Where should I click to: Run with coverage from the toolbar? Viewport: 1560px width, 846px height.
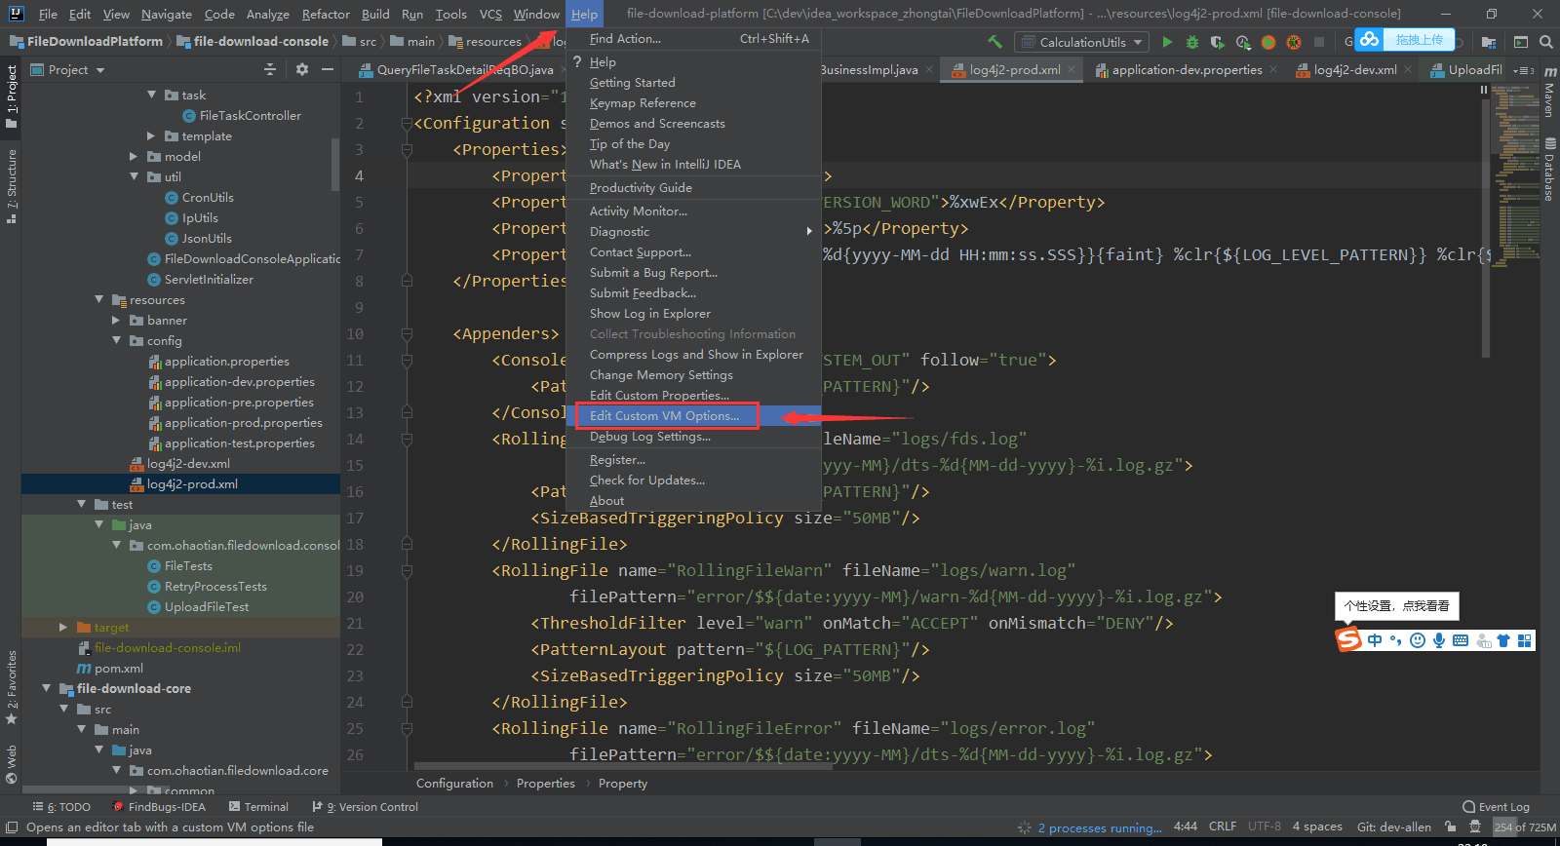click(x=1217, y=42)
